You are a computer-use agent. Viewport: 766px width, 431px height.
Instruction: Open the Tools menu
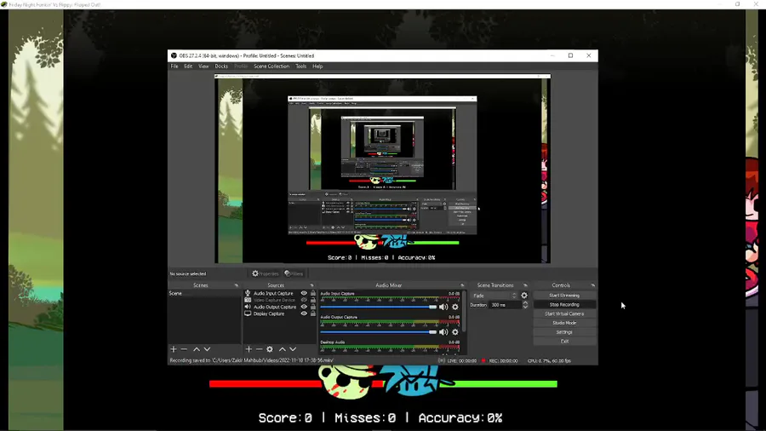pos(301,66)
